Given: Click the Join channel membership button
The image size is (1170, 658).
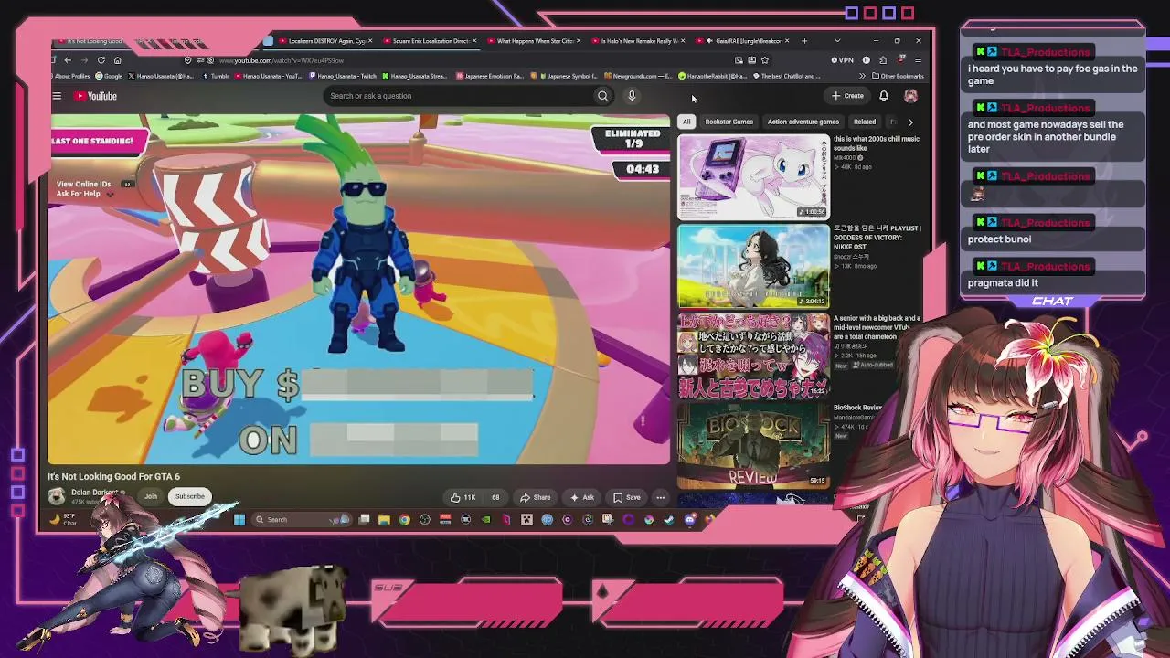Looking at the screenshot, I should pos(151,497).
